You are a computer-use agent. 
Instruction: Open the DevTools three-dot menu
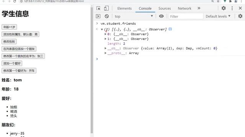pyautogui.click(x=232, y=8)
